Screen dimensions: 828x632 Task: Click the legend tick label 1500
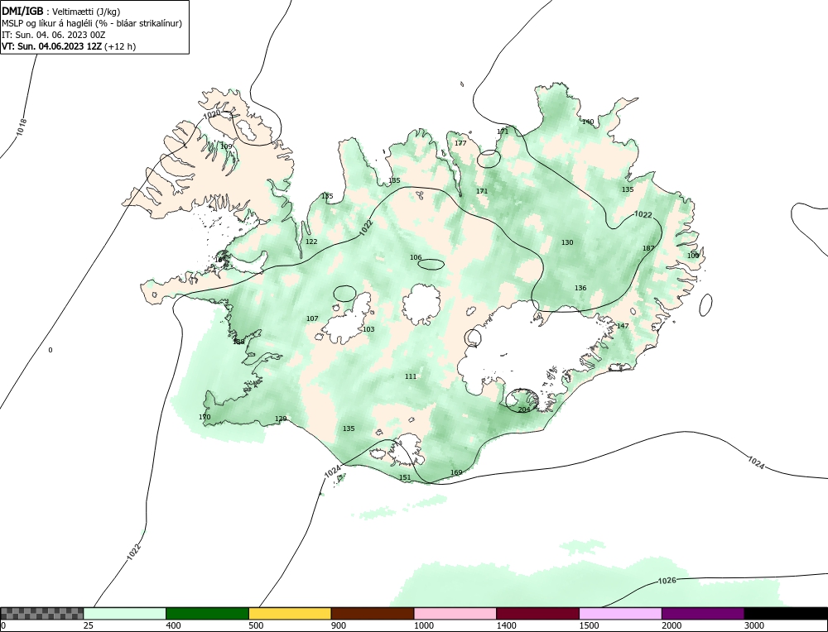(589, 625)
